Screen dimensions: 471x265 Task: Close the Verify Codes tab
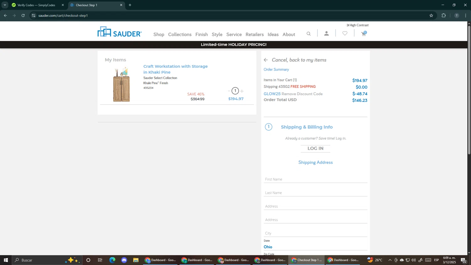click(62, 5)
